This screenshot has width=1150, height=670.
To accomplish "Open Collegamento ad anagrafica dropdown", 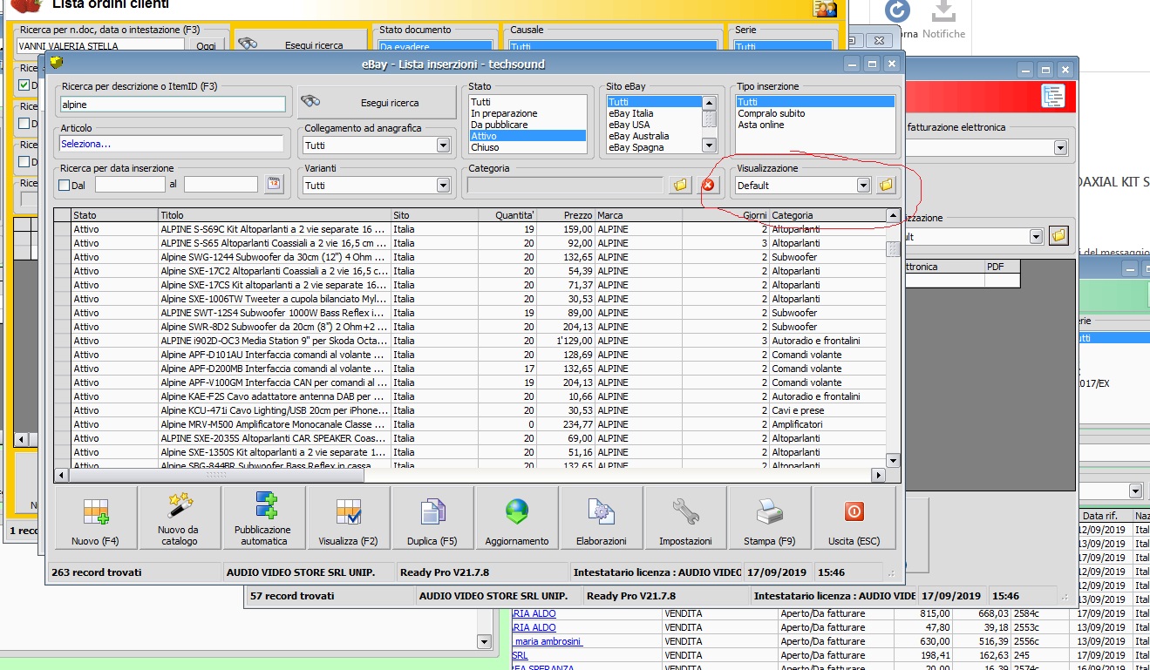I will pyautogui.click(x=445, y=146).
